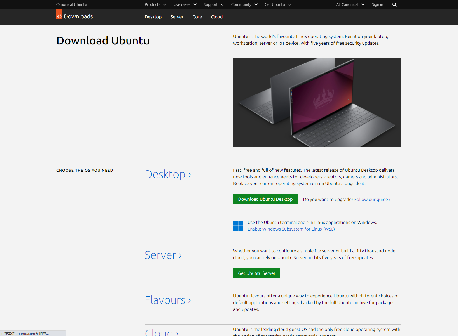Expand the Use cases dropdown
Viewport: 458px width, 336px height.
(x=185, y=4)
